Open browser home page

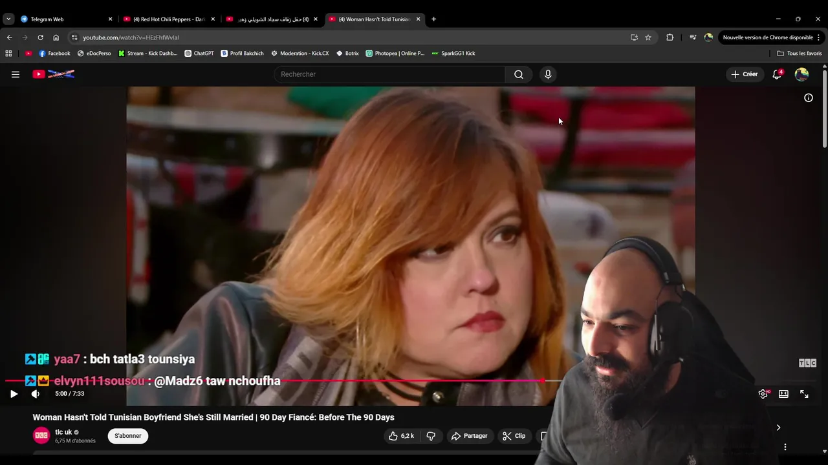pyautogui.click(x=56, y=37)
